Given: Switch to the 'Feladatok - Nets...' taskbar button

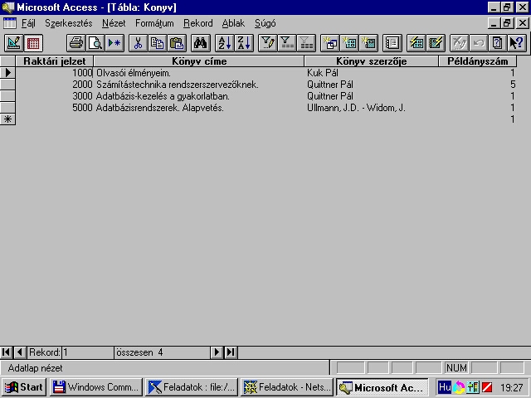Looking at the screenshot, I should 287,387.
